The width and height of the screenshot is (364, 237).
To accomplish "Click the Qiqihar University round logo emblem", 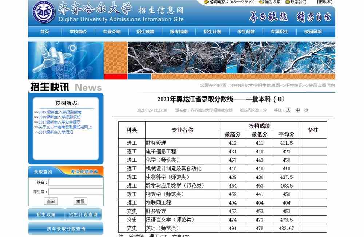I will pos(44,12).
